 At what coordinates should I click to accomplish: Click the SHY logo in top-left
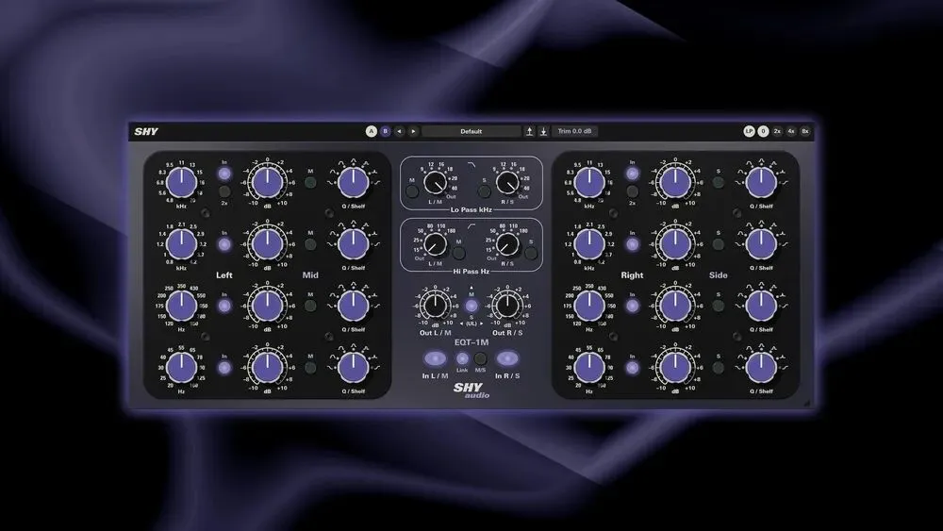click(x=146, y=132)
